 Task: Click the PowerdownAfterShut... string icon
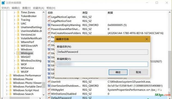coord(49,29)
